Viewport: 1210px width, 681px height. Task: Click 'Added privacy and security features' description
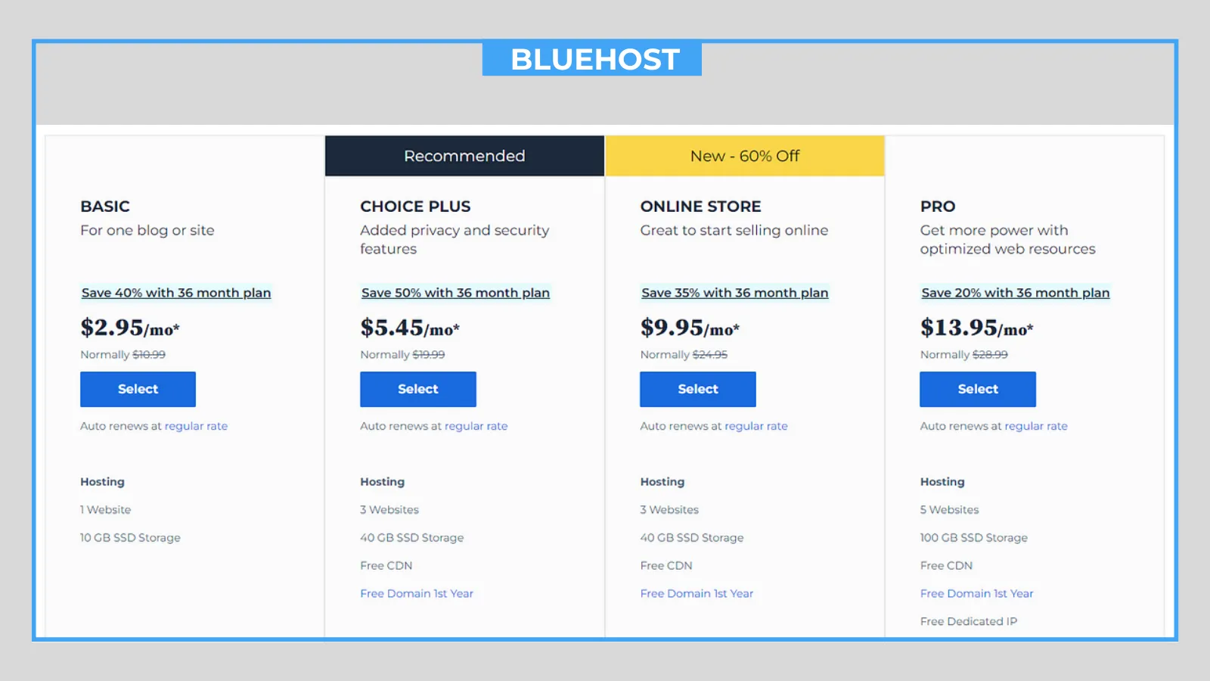455,239
